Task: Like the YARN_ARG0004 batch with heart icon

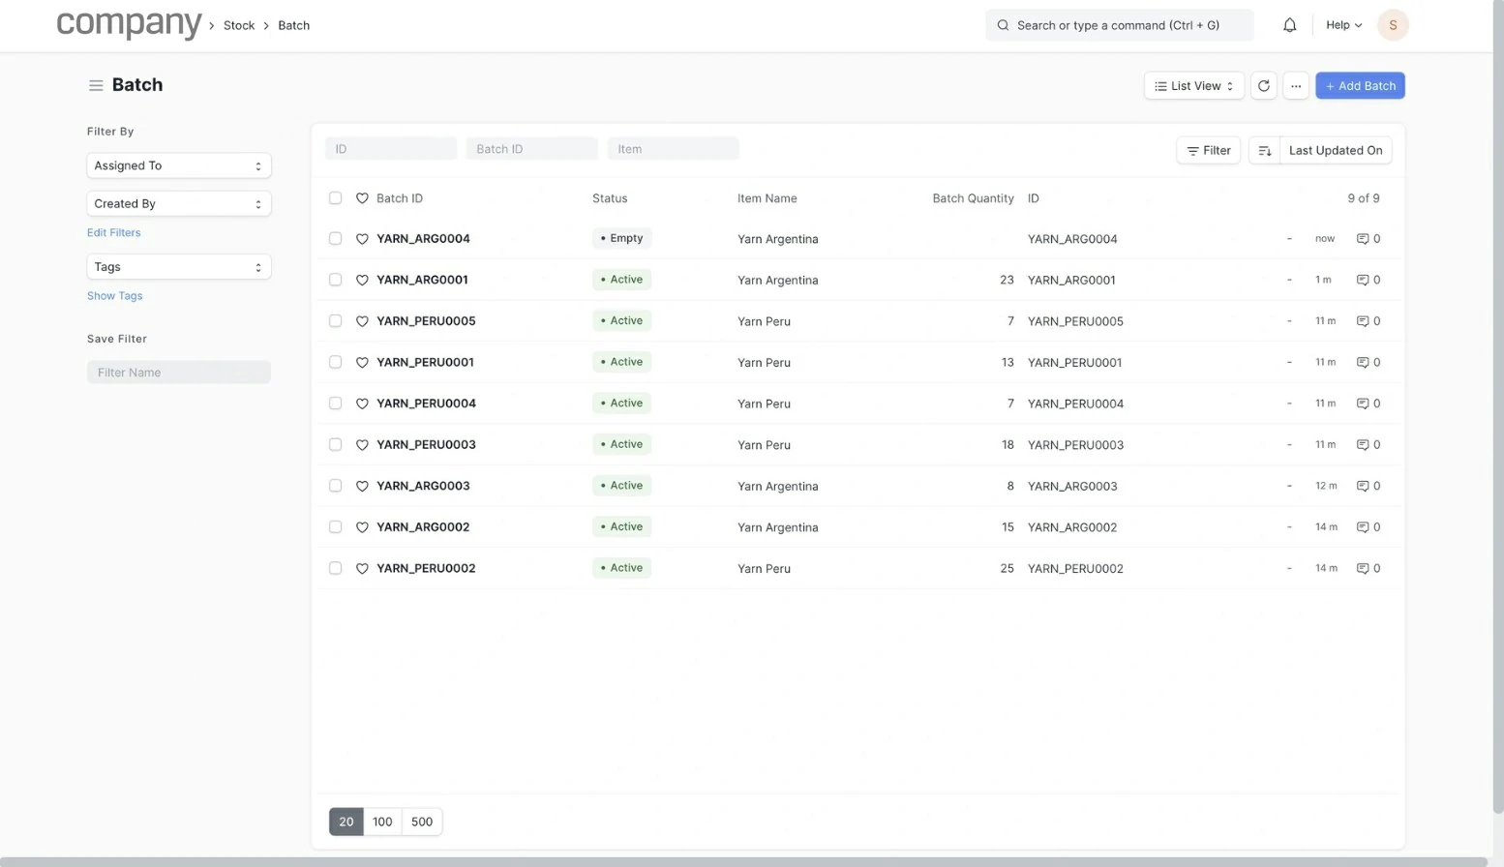Action: [x=362, y=239]
